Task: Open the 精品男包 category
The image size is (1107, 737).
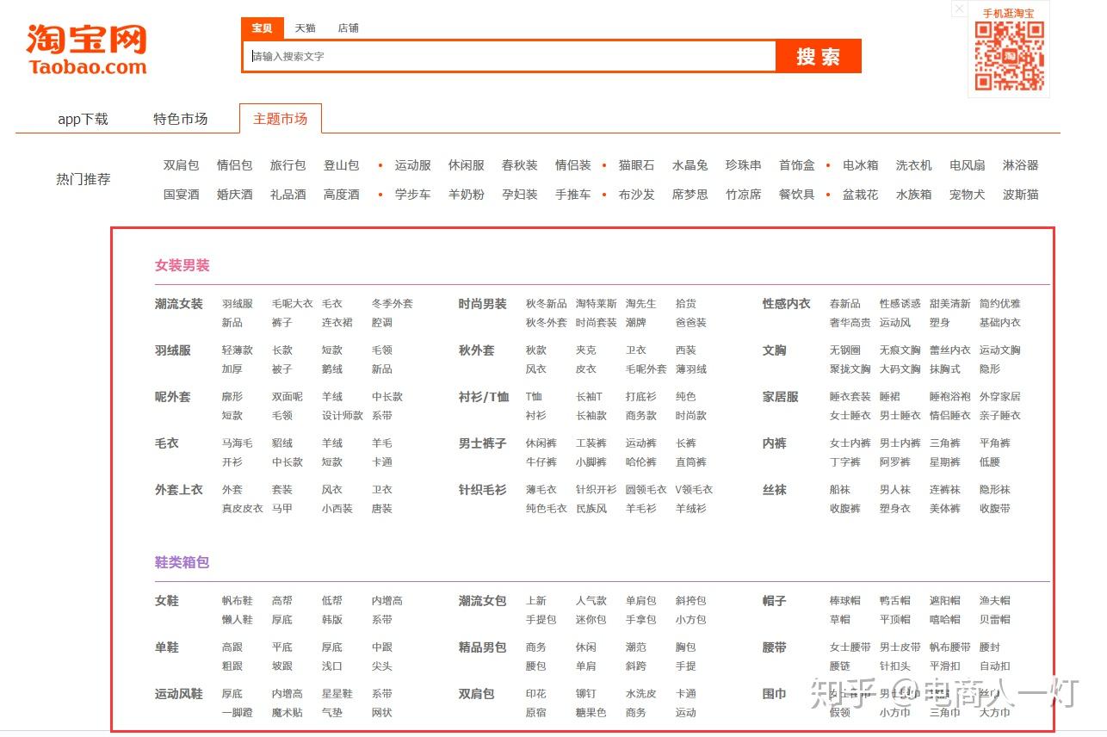Action: tap(483, 647)
